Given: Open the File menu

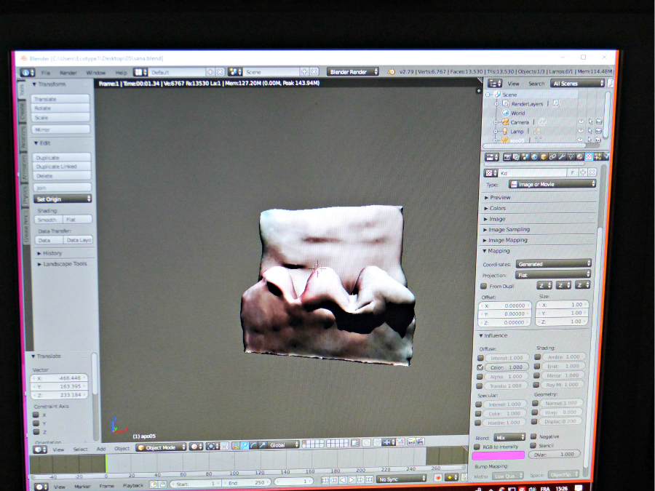Looking at the screenshot, I should coord(46,73).
